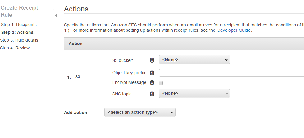Open the Encrypt Message info tooltip icon

(152, 83)
